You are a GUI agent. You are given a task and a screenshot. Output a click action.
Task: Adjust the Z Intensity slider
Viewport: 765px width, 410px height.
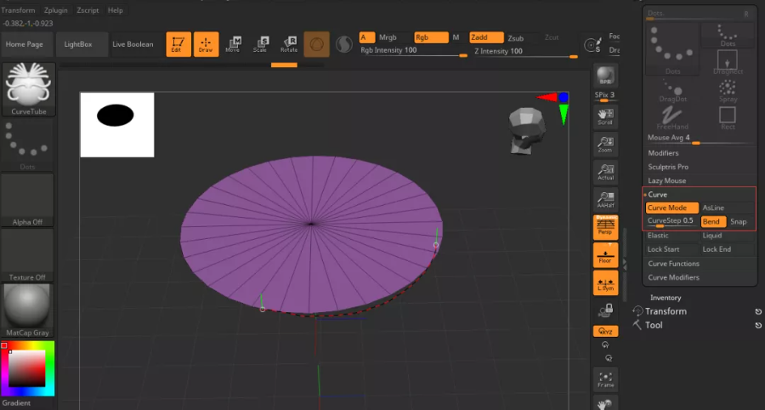click(526, 51)
